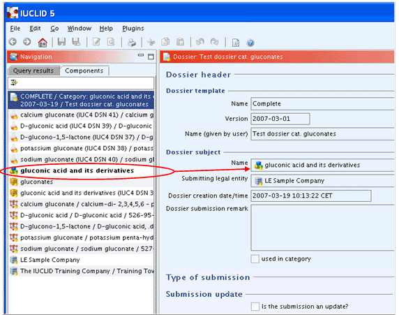Viewport: 399px width, 315px height.
Task: Click the cubes icon in Dossier subject Name field
Action: (x=259, y=165)
